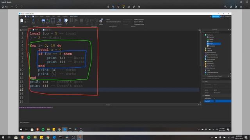The width and height of the screenshot is (250, 140).
Task: Select the highlighted Script in Explorer
Action: tap(214, 44)
